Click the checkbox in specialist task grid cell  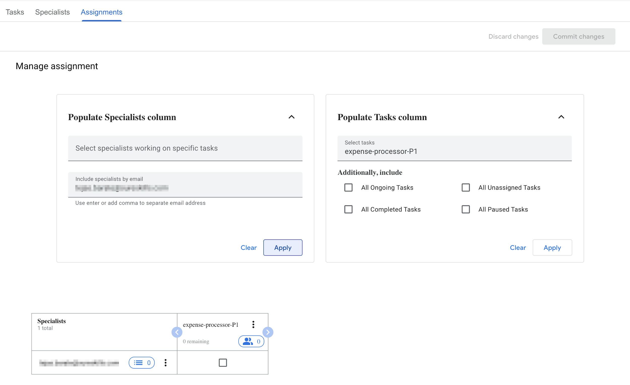click(222, 363)
